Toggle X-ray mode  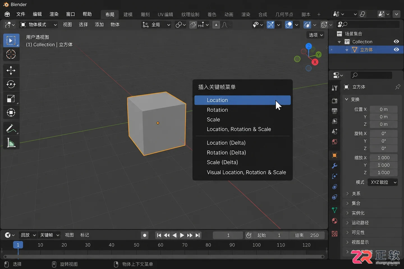tap(324, 25)
